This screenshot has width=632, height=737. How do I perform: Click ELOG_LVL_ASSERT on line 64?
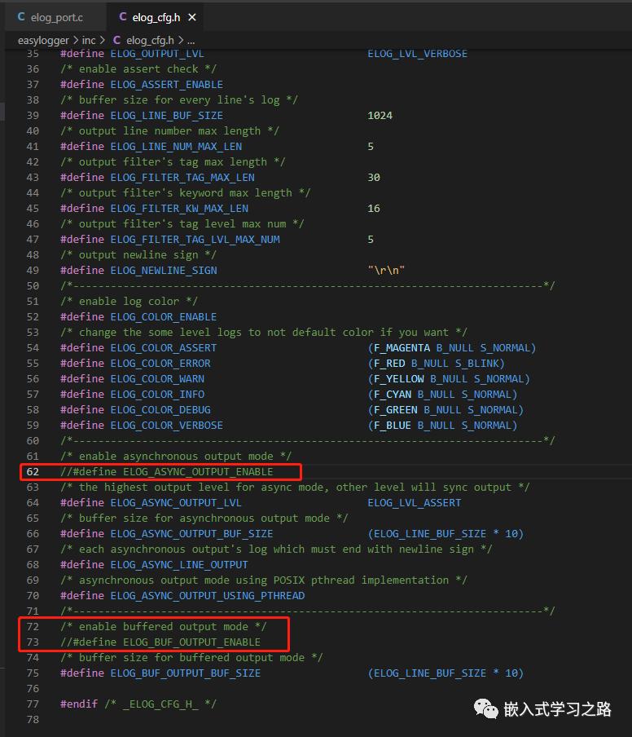click(x=414, y=503)
